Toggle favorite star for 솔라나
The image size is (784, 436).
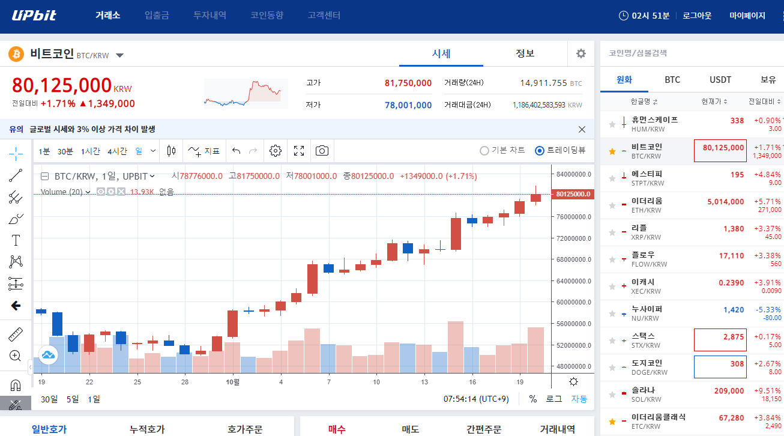[612, 395]
